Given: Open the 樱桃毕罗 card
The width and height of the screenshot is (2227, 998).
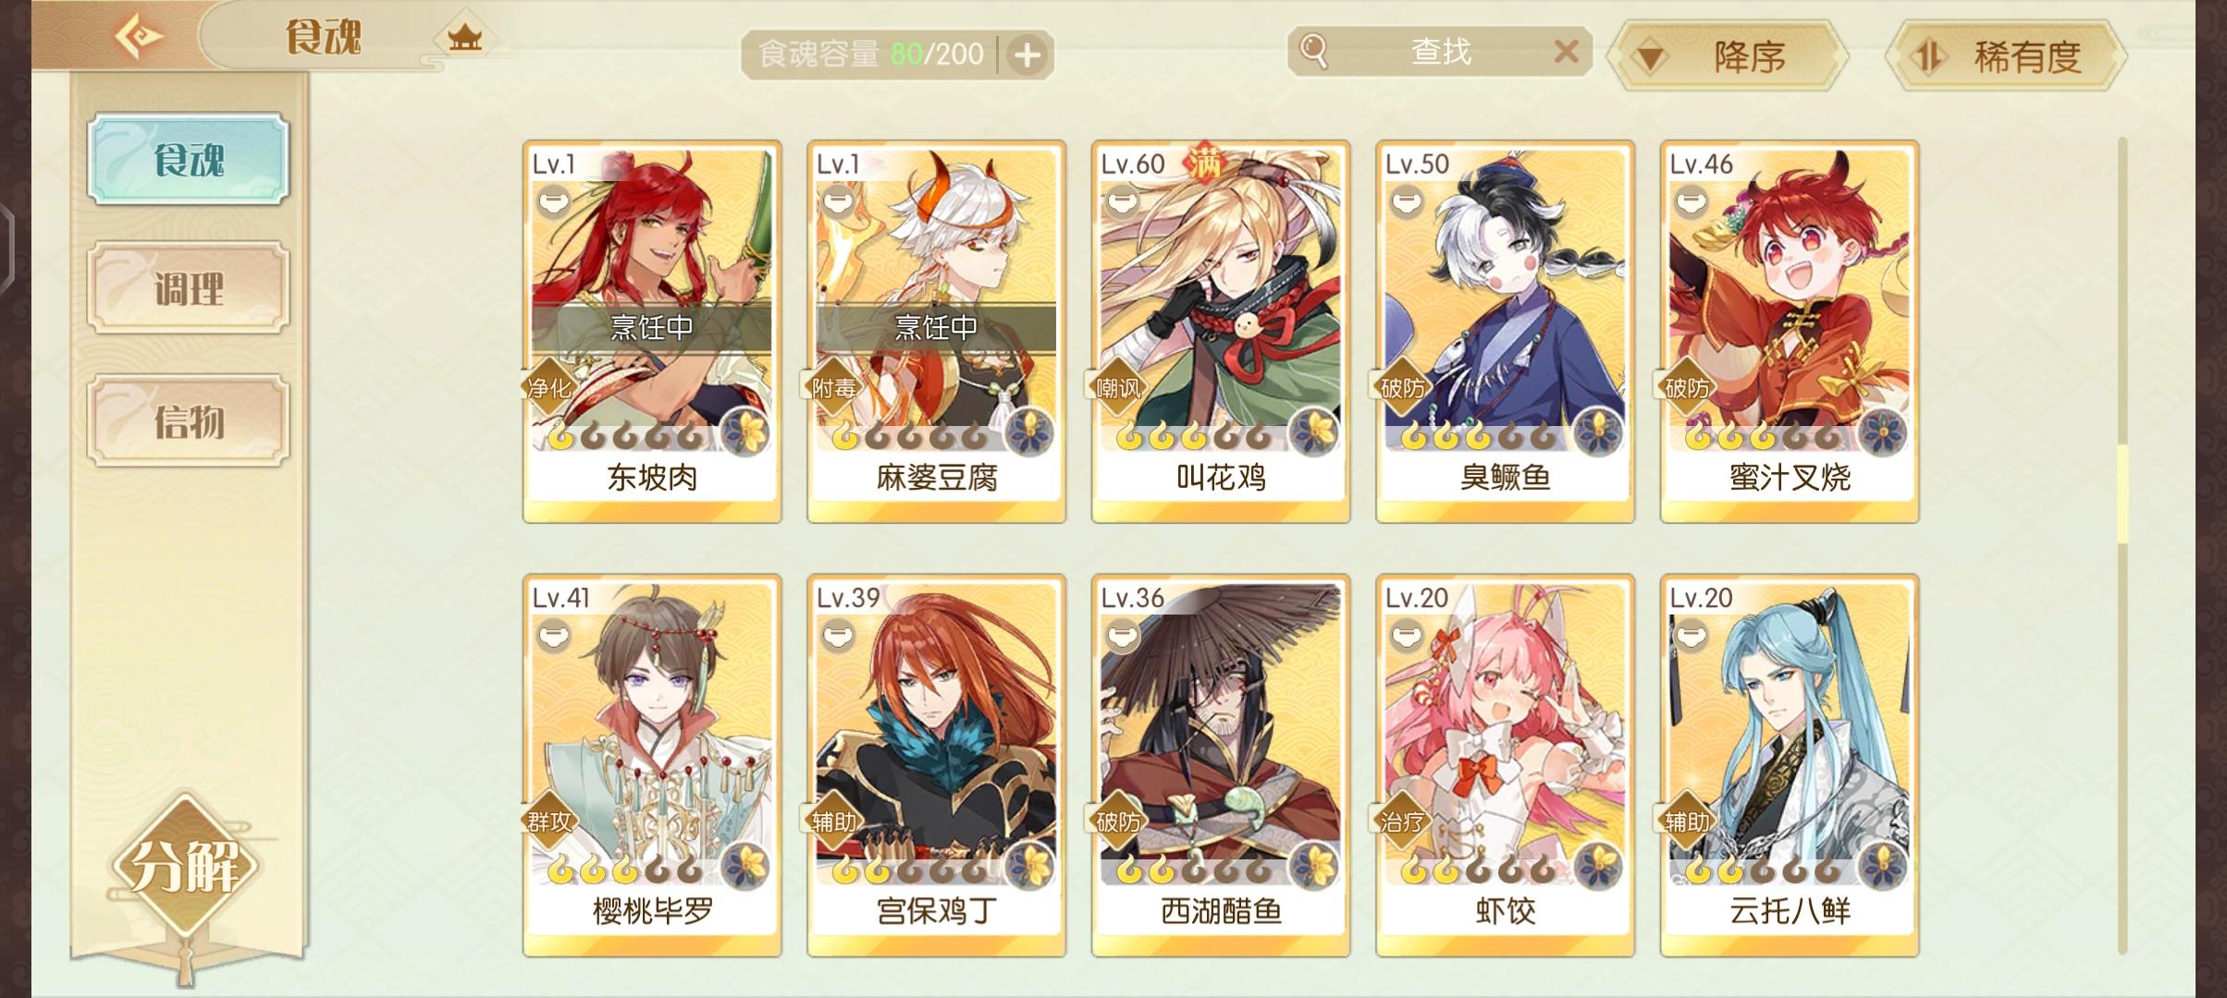Looking at the screenshot, I should [x=652, y=765].
